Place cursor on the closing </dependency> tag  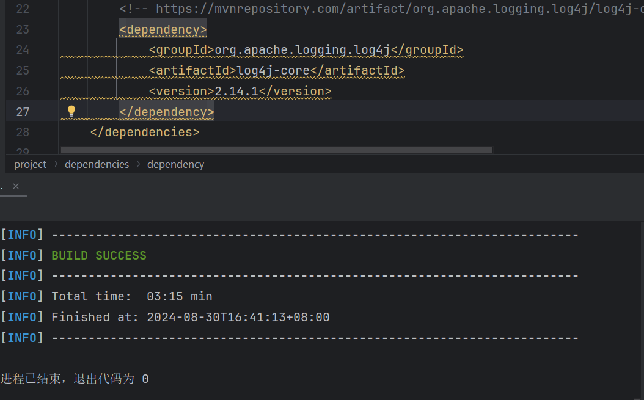tap(167, 112)
